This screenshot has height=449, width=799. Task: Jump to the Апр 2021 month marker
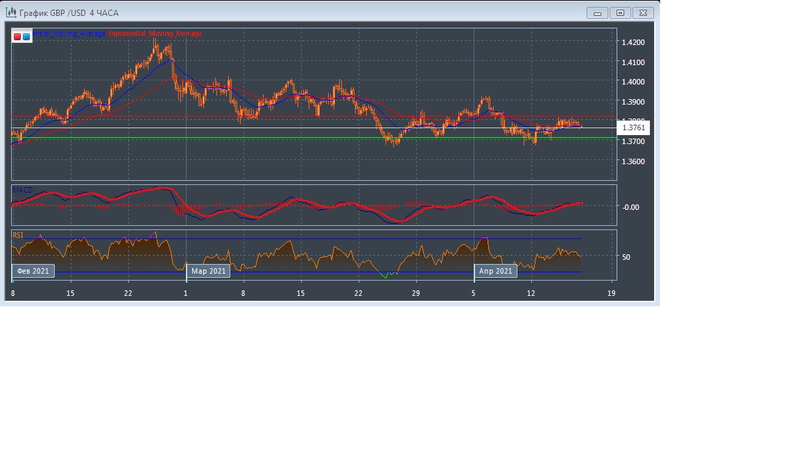[x=495, y=271]
